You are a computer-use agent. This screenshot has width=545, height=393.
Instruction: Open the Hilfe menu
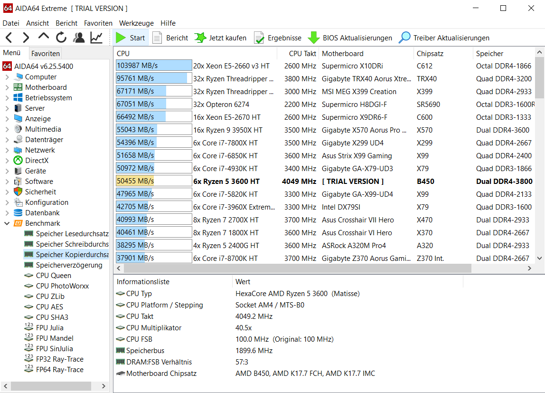tap(168, 23)
